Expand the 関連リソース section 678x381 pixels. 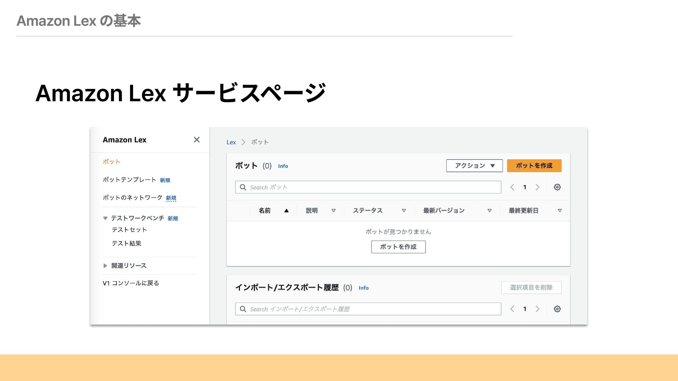[105, 266]
